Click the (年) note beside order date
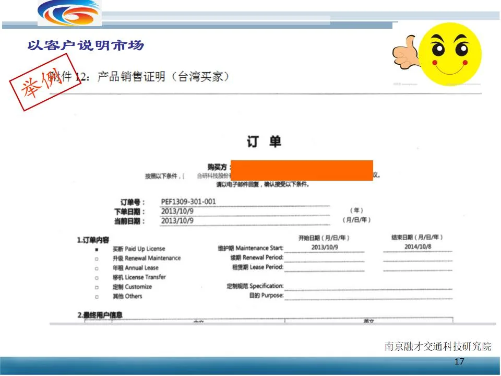Viewport: 501px width, 376px height. coord(356,210)
